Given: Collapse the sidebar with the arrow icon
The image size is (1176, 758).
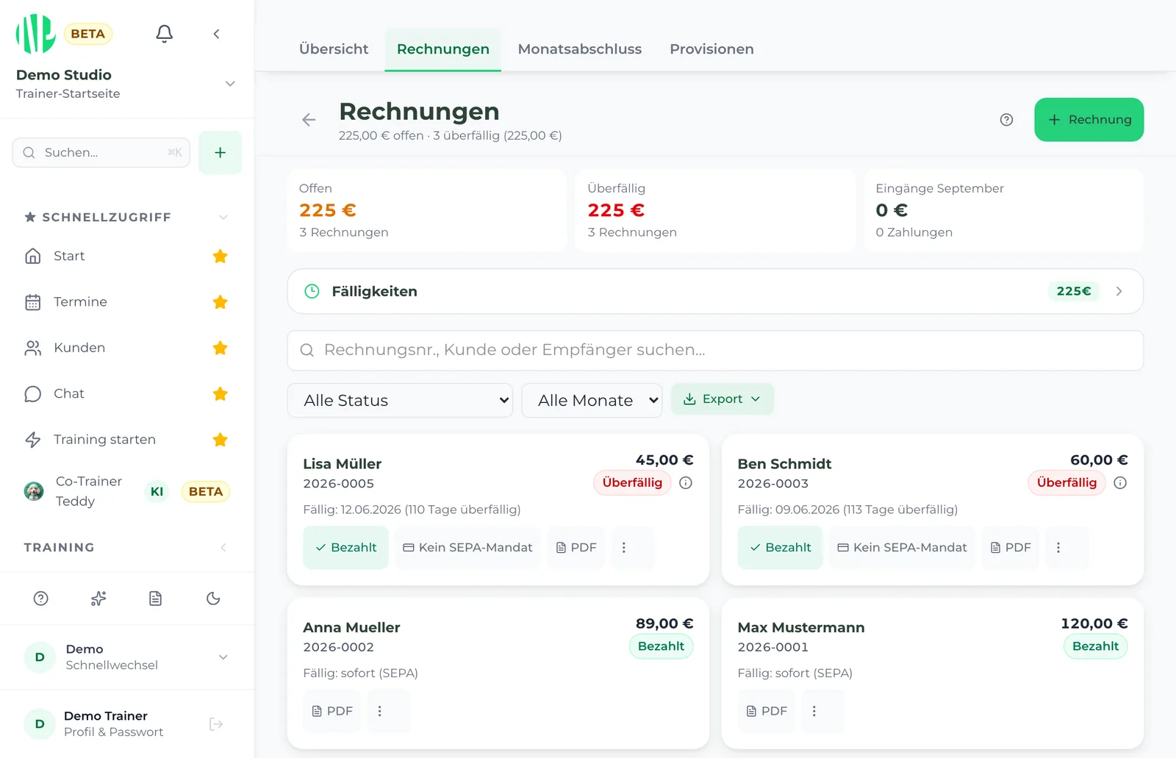Looking at the screenshot, I should [x=216, y=34].
